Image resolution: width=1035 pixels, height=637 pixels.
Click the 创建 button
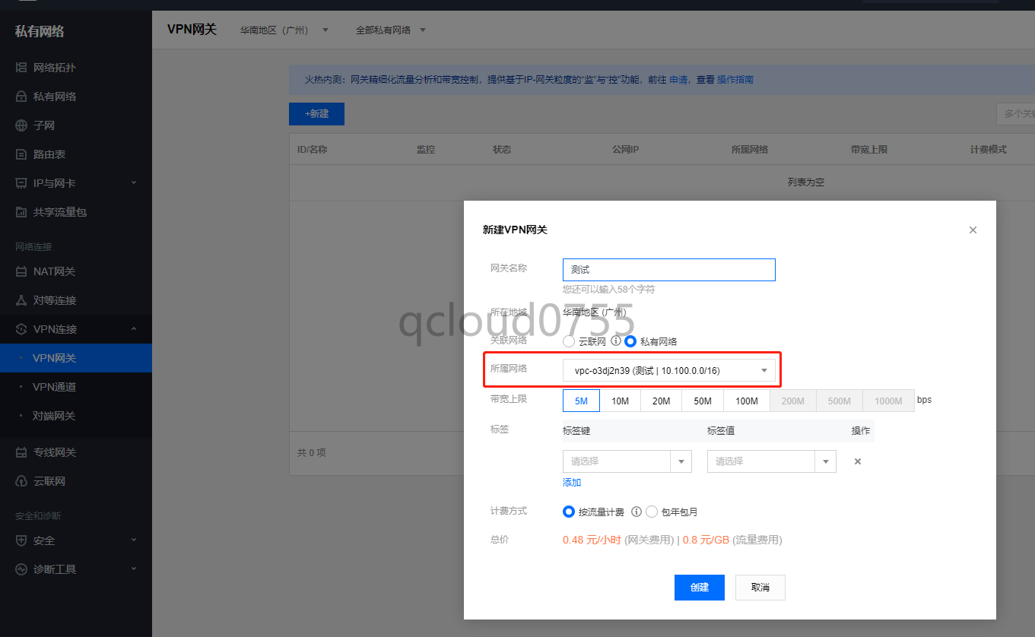(699, 587)
